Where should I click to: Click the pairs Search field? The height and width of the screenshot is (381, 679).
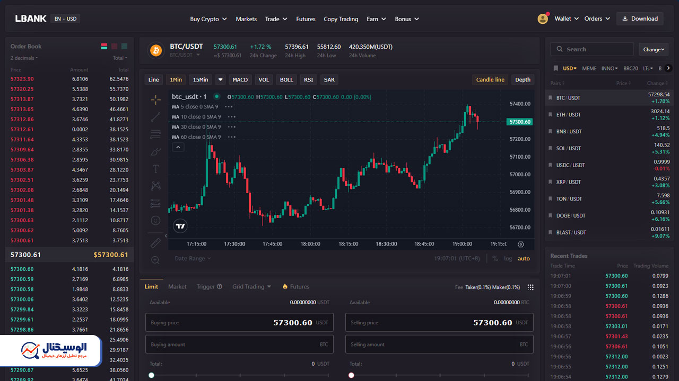(592, 49)
